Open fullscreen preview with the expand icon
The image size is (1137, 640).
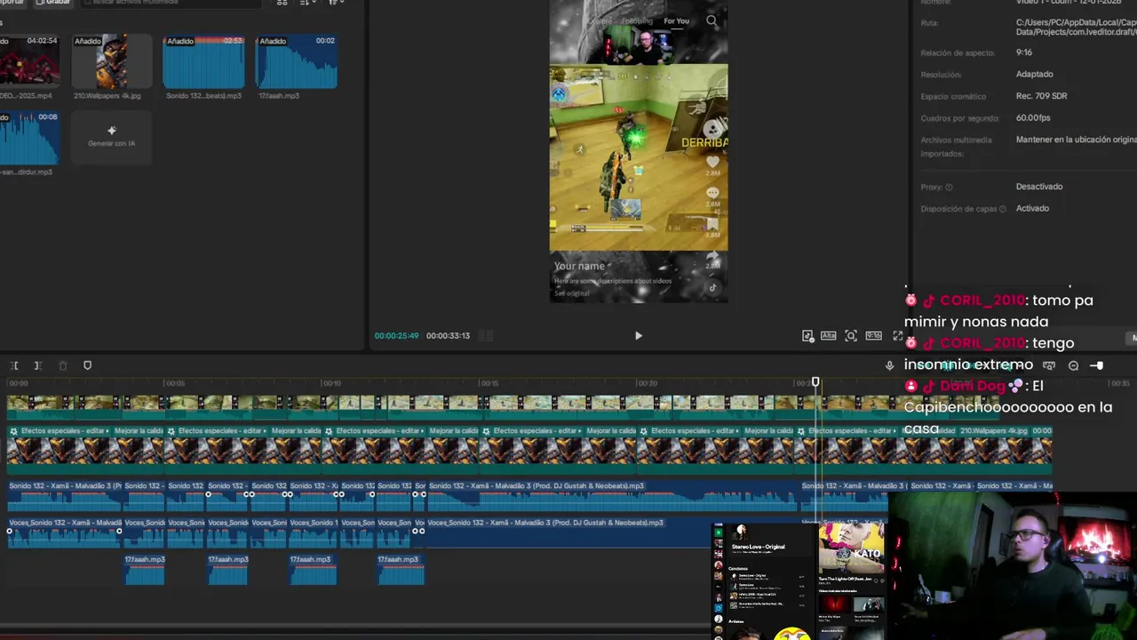897,336
